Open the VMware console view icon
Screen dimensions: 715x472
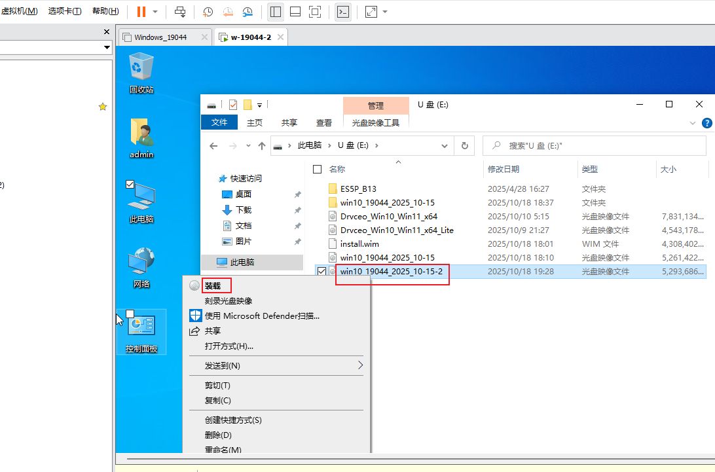coord(342,12)
